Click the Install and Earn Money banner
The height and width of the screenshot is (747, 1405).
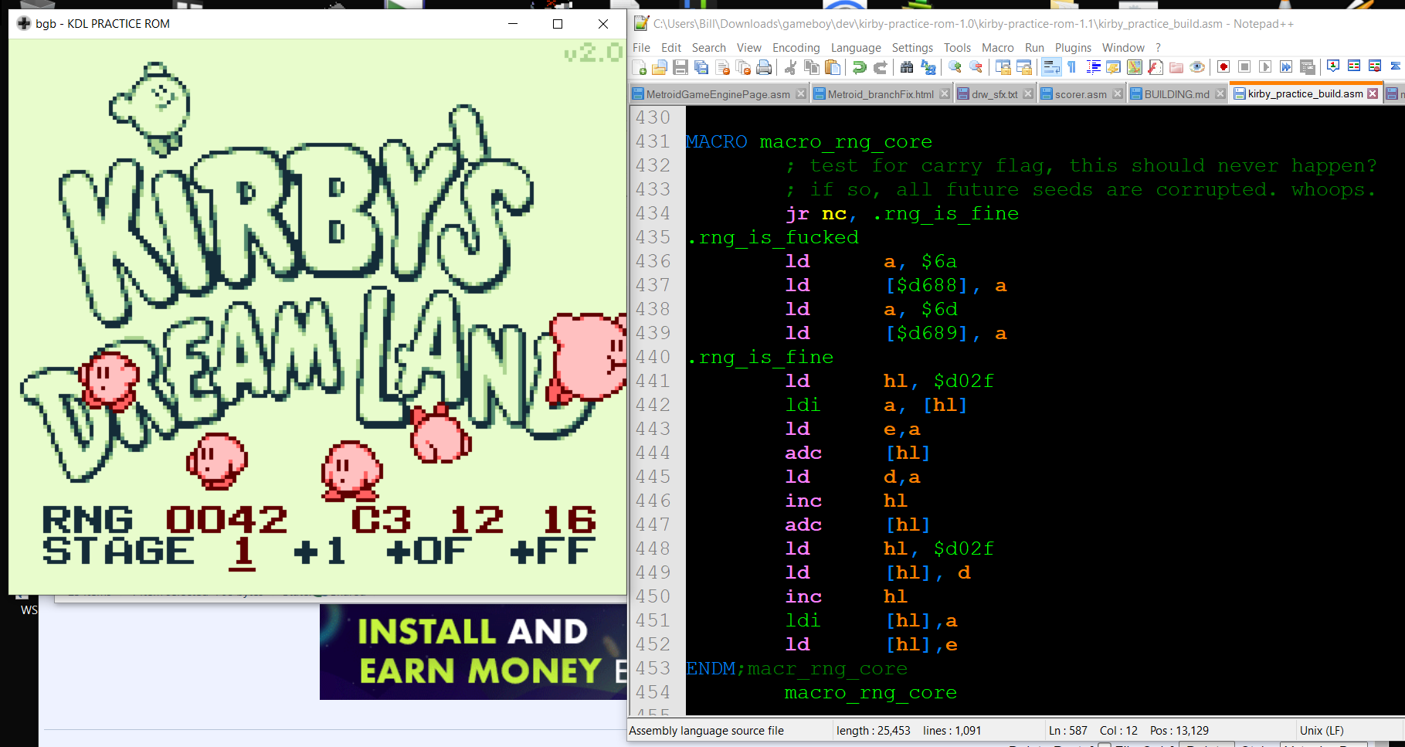[x=473, y=651]
